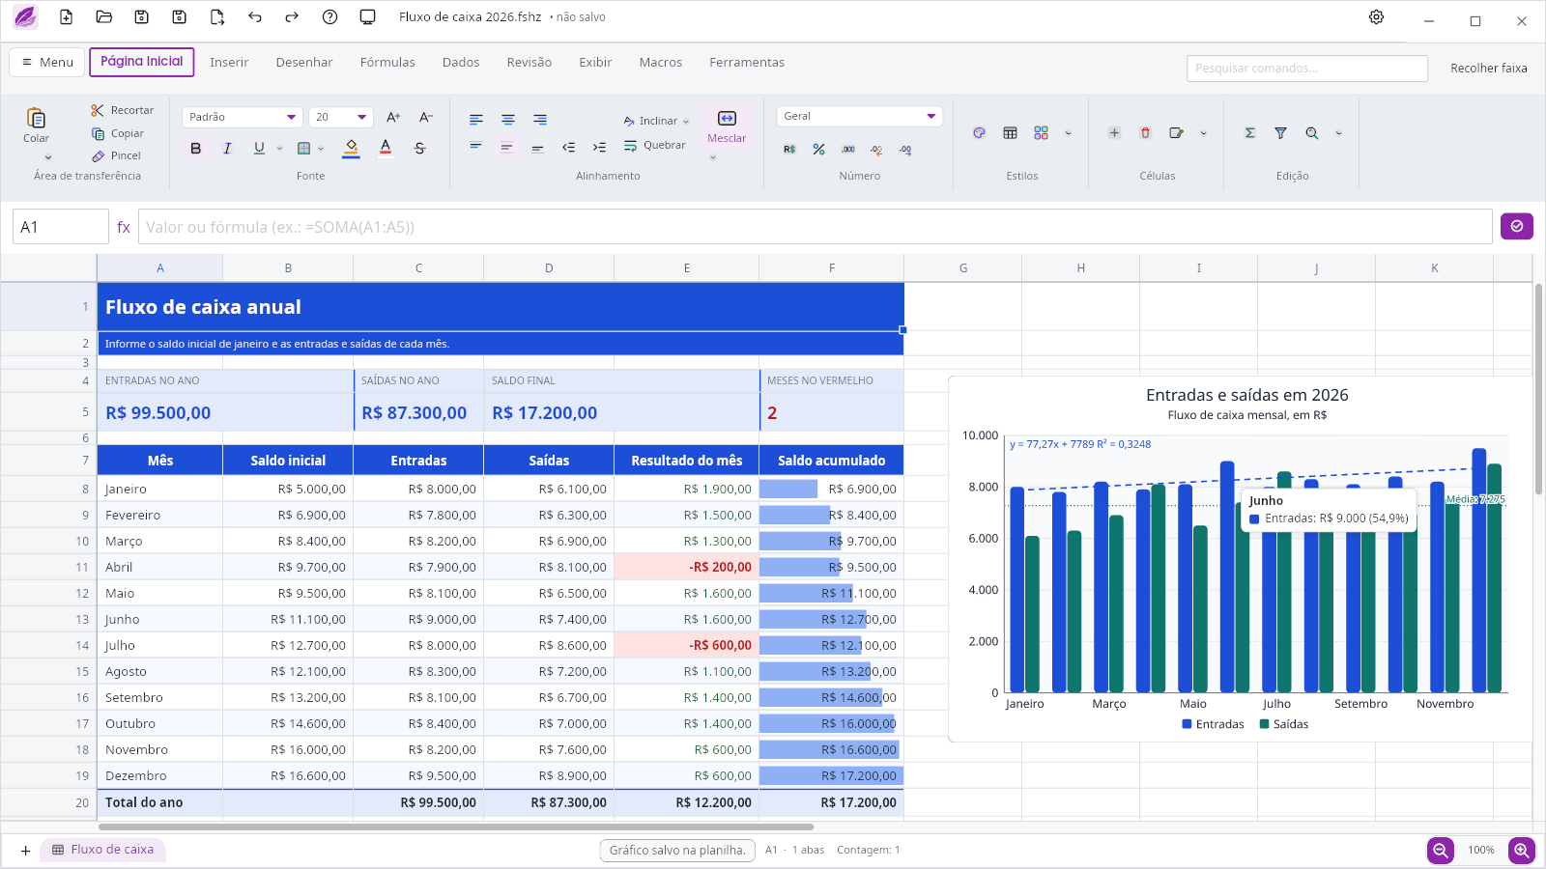This screenshot has width=1546, height=869.
Task: Click the red trash delete cells icon
Action: pos(1145,133)
